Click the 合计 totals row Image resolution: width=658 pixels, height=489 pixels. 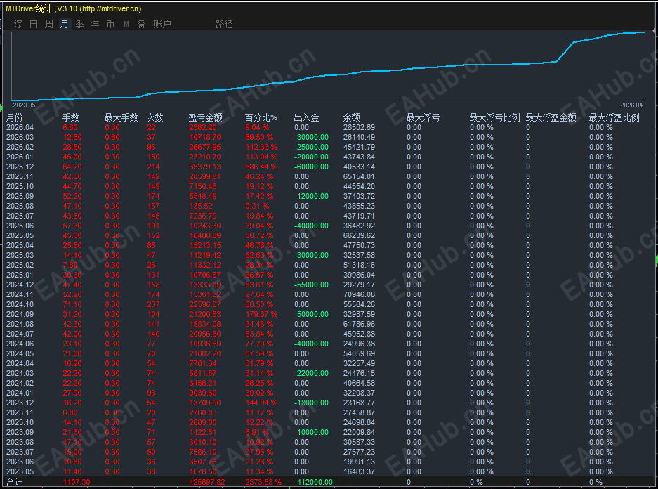pos(14,483)
